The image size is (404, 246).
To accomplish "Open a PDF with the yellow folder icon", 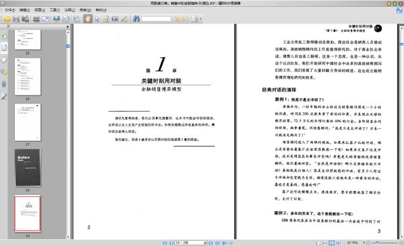I will click(7, 19).
